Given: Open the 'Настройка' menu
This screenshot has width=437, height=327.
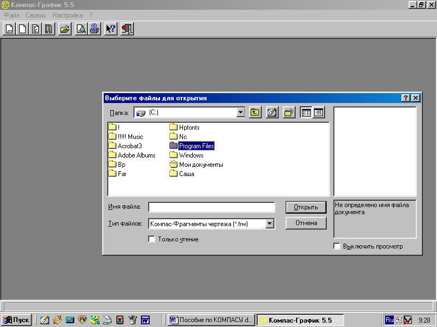Looking at the screenshot, I should [x=68, y=15].
